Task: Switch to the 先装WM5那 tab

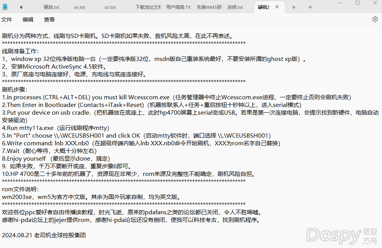Action: tap(209, 7)
